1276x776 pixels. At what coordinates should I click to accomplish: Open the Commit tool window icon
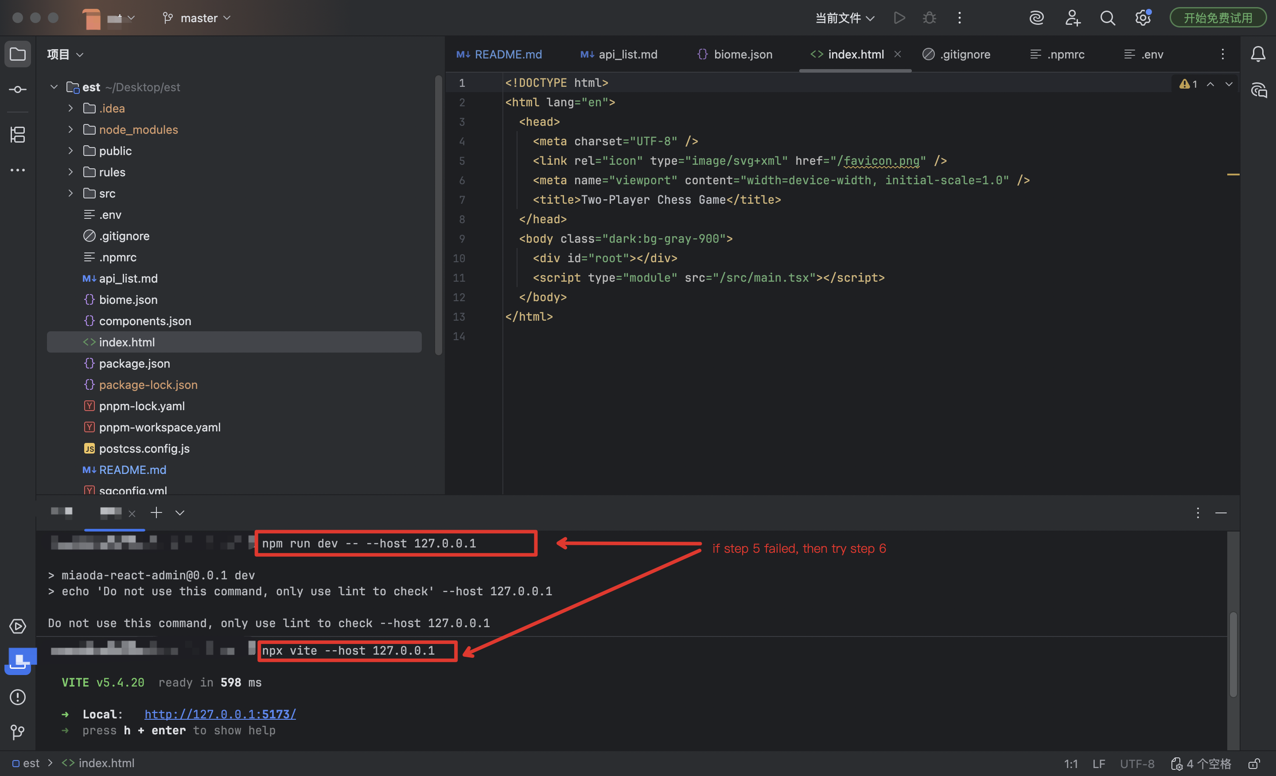point(18,89)
